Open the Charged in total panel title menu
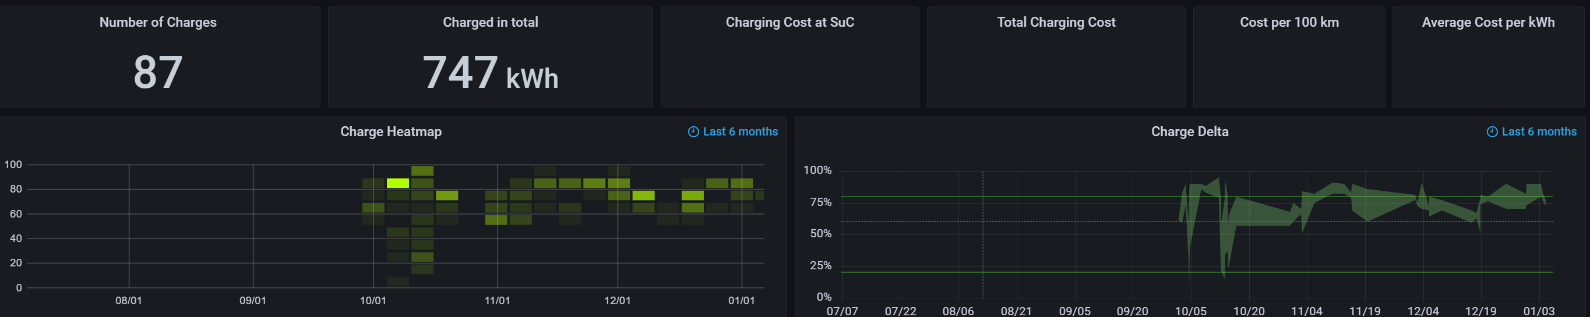Screen dimensions: 1590x317 [490, 22]
